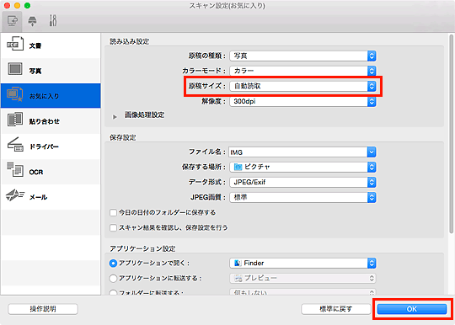Image resolution: width=455 pixels, height=325 pixels.
Task: Select the お気に入り favorites scan icon
Action: point(15,94)
